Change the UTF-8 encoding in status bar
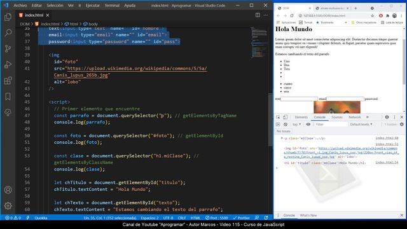The height and width of the screenshot is (229, 407). click(x=168, y=218)
